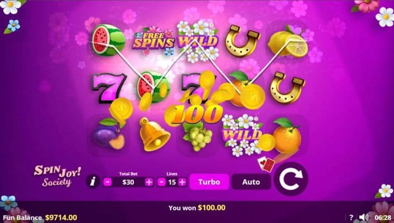
Task: Decrease the Total Bet with minus
Action: click(x=108, y=182)
